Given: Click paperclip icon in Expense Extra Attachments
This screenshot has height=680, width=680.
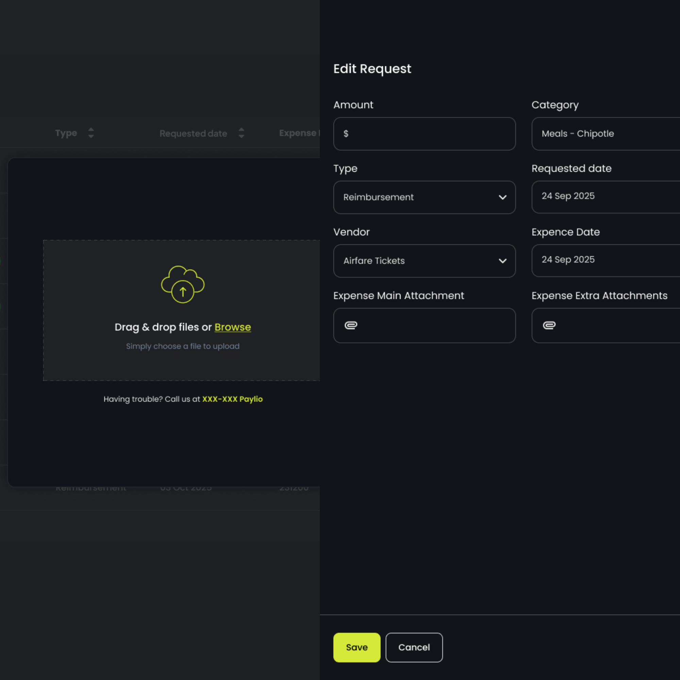Looking at the screenshot, I should [549, 325].
